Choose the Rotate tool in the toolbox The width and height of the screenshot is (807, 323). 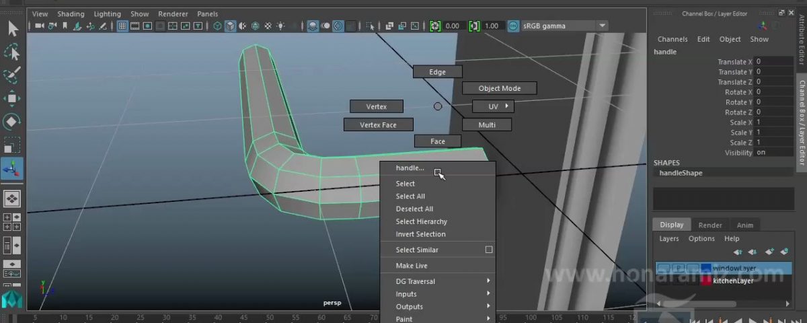pyautogui.click(x=12, y=122)
